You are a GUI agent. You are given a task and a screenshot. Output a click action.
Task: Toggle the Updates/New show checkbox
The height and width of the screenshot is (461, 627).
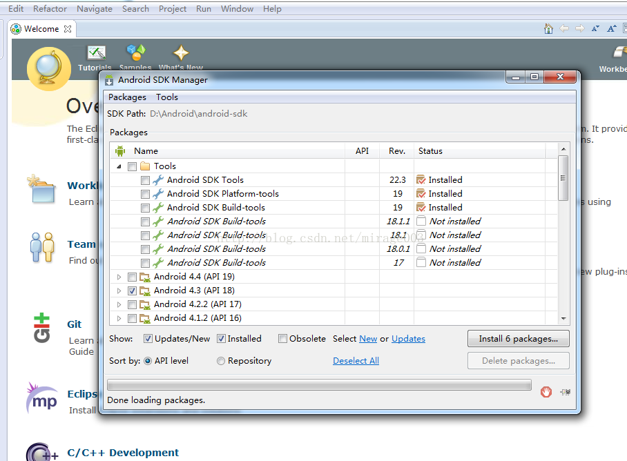point(148,339)
